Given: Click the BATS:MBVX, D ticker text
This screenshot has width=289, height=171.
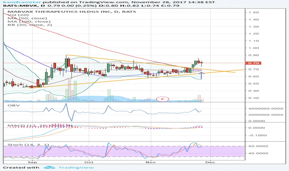Looking at the screenshot, I should click(x=24, y=6).
